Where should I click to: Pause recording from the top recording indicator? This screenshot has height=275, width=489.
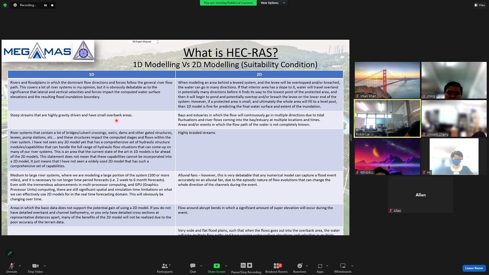pyautogui.click(x=45, y=5)
